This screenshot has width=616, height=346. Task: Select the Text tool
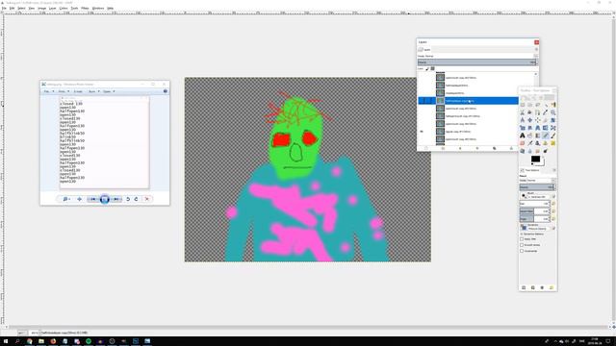522,136
